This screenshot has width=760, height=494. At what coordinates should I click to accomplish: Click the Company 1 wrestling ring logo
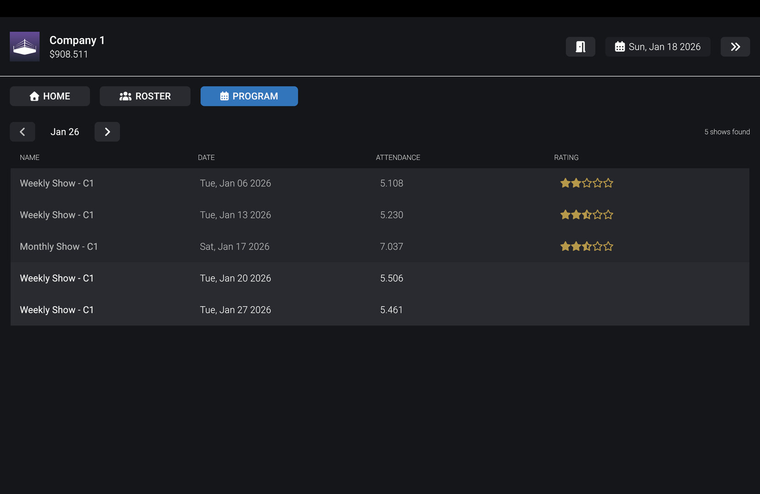point(25,47)
